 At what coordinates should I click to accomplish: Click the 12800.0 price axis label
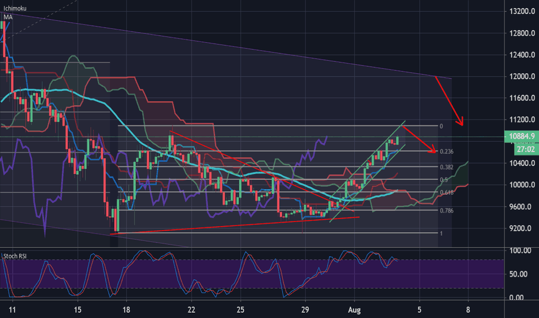[x=522, y=33]
